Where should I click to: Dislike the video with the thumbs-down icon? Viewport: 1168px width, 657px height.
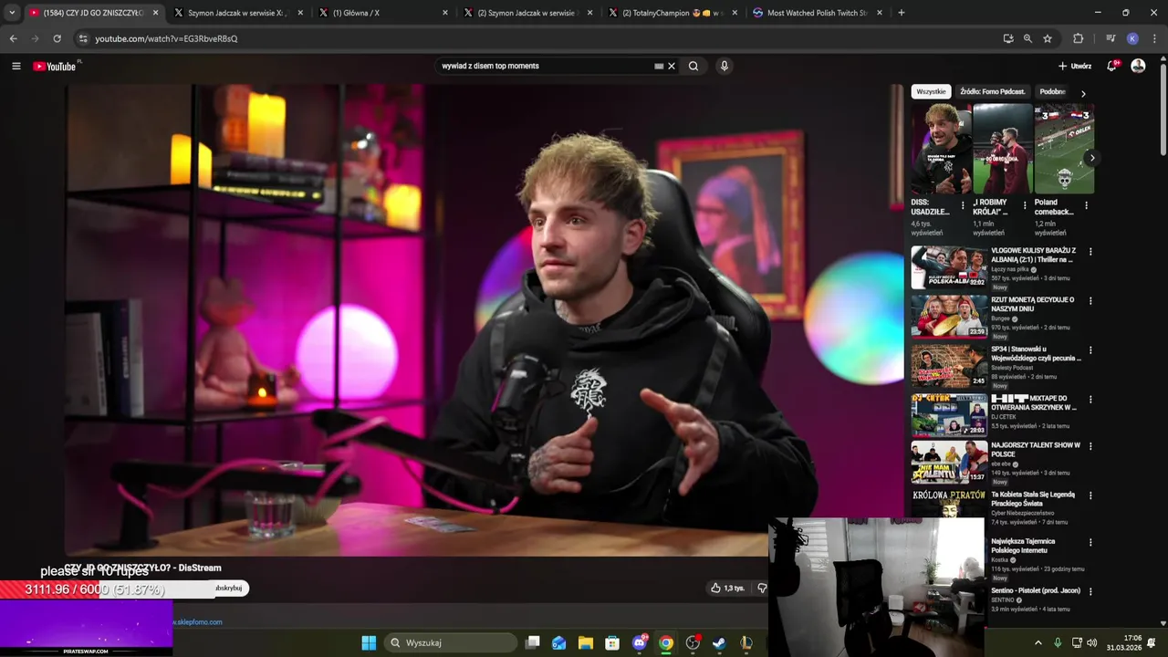(x=762, y=588)
